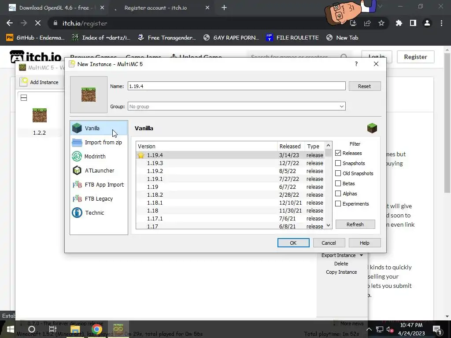Enable the Old Snapshots filter
This screenshot has height=338, width=451.
pos(338,173)
